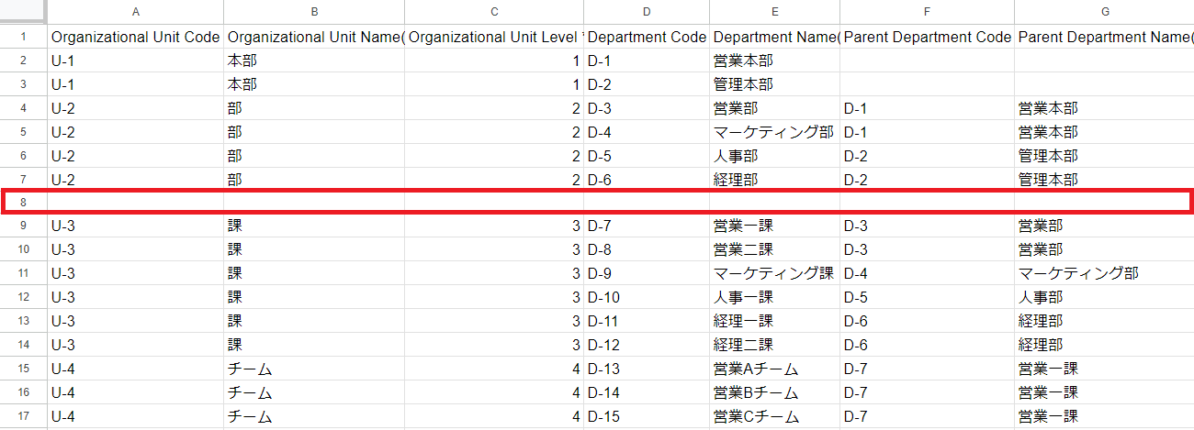Click the select-all corner box
This screenshot has width=1194, height=430.
click(x=24, y=12)
